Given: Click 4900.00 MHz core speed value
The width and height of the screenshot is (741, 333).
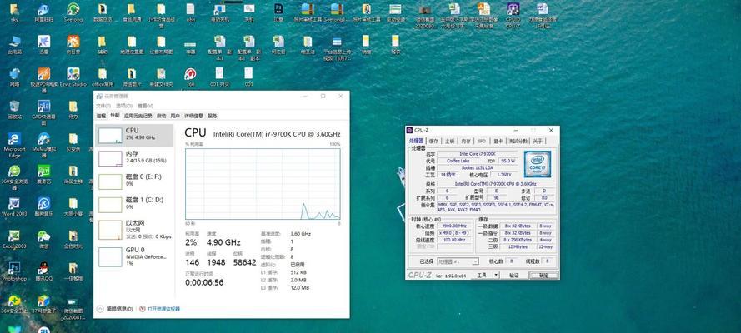Looking at the screenshot, I should click(x=454, y=226).
